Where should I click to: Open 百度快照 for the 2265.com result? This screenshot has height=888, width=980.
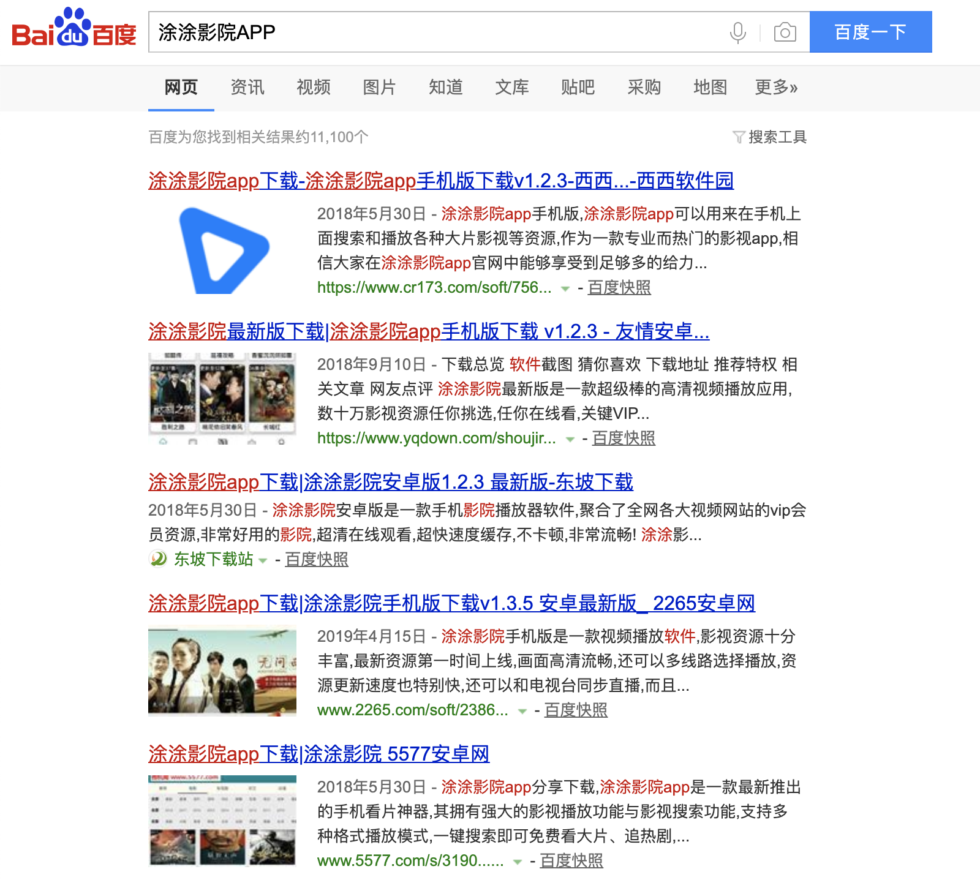[x=576, y=710]
